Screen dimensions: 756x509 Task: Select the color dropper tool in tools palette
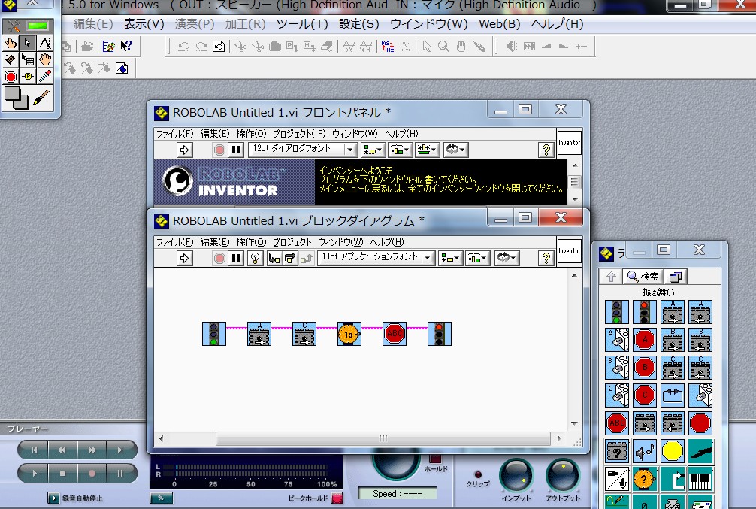pos(45,76)
